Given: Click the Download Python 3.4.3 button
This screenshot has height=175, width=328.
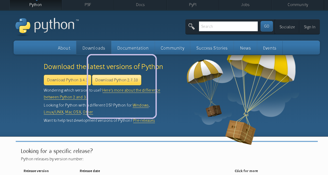Looking at the screenshot, I should coord(67,80).
